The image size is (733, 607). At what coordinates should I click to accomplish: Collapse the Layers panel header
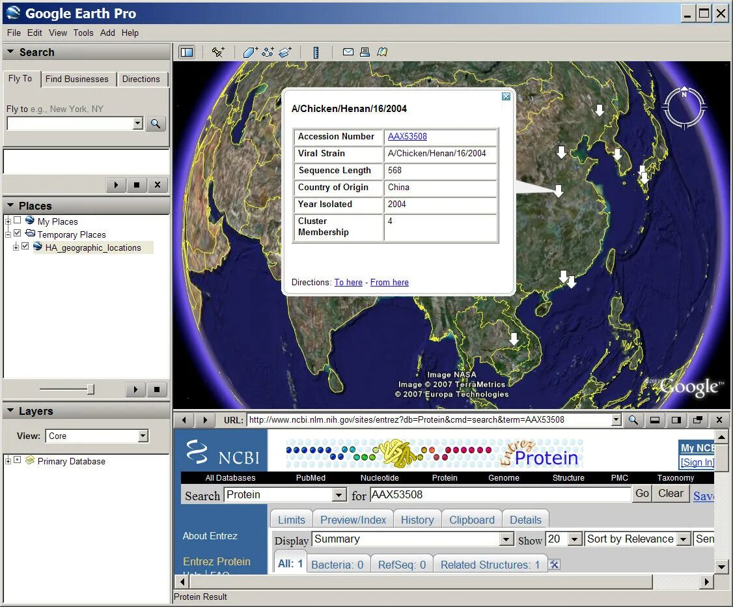click(x=10, y=410)
